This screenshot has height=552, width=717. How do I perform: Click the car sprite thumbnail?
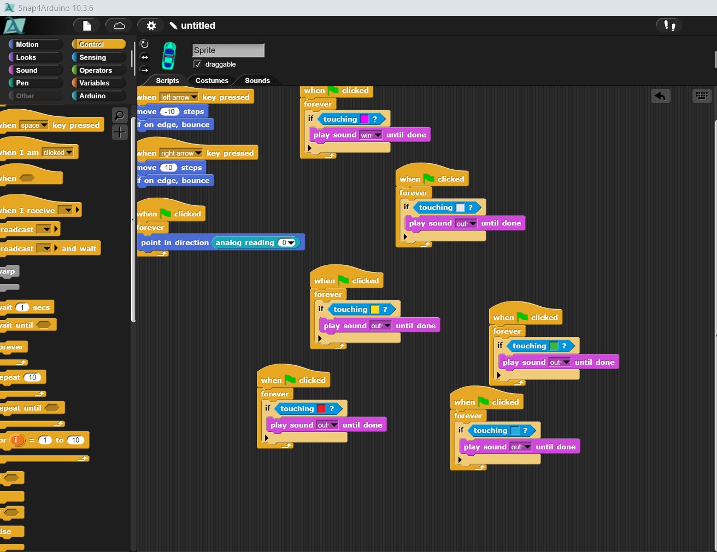pyautogui.click(x=169, y=55)
